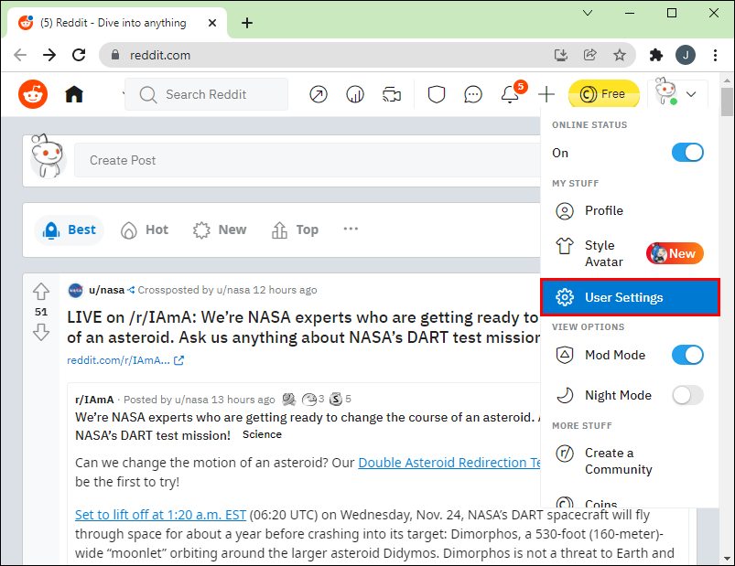Viewport: 735px width, 566px height.
Task: Click the install app icon in address bar
Action: pyautogui.click(x=560, y=55)
